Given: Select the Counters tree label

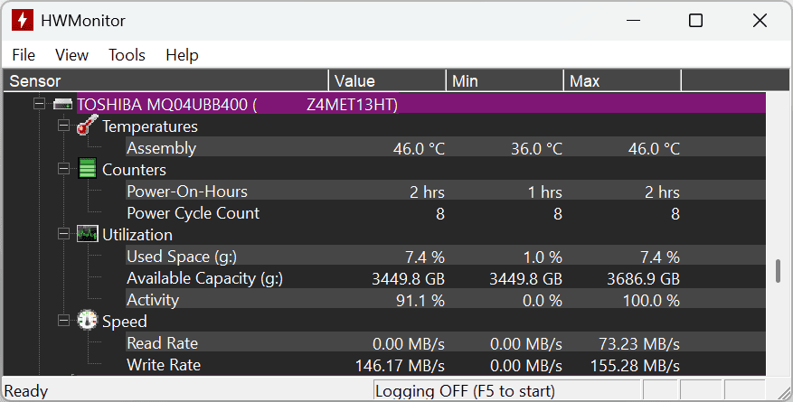Looking at the screenshot, I should tap(134, 170).
